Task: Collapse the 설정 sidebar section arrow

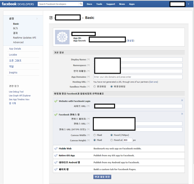Action: tap(37, 18)
